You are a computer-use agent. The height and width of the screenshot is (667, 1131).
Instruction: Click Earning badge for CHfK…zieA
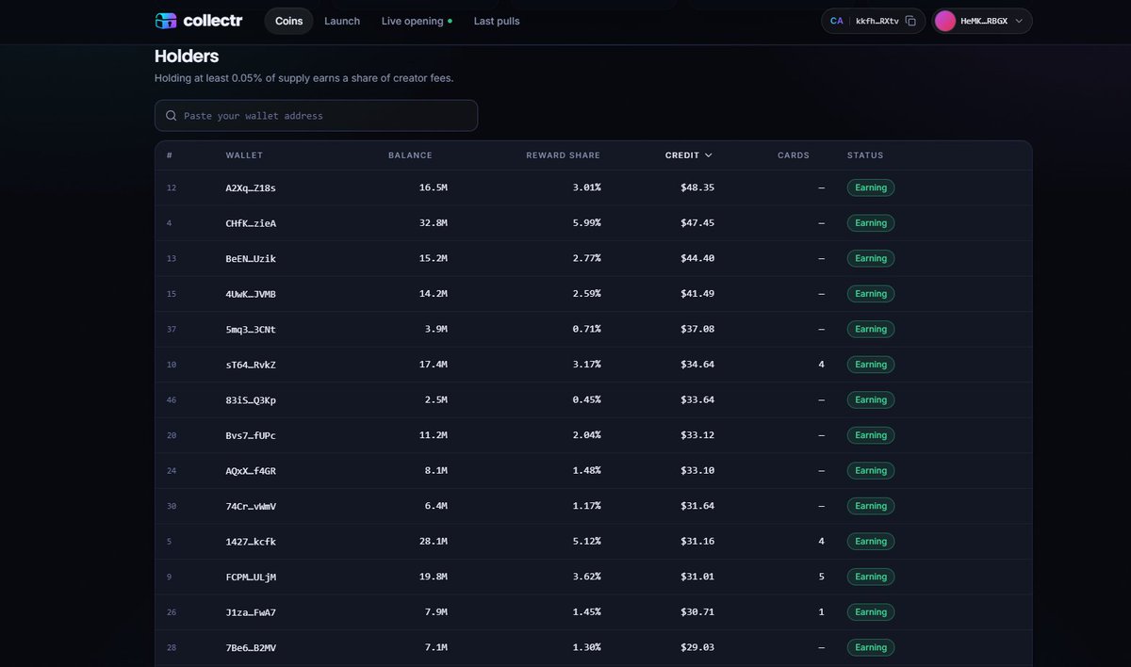pos(871,223)
